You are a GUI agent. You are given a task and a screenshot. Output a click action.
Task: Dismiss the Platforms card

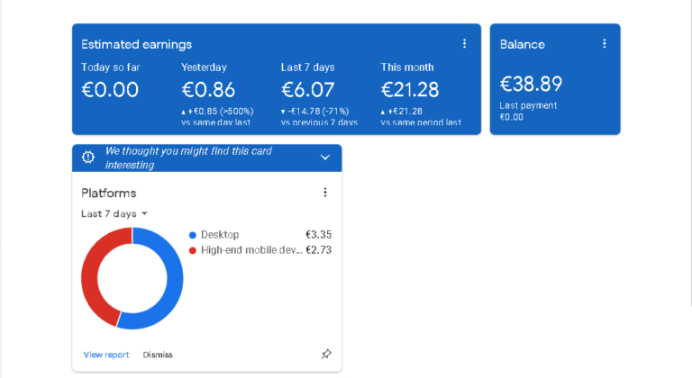(x=158, y=355)
